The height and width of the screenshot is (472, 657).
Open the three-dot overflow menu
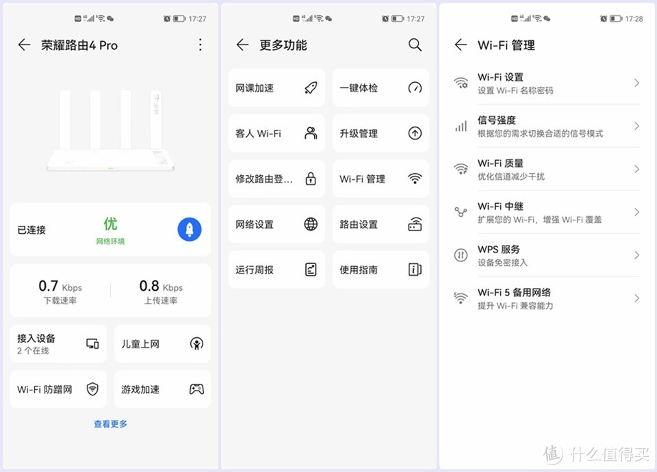coord(200,44)
